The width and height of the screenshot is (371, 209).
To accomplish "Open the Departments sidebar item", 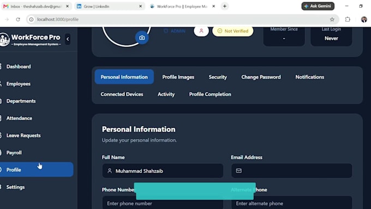I will click(x=21, y=101).
